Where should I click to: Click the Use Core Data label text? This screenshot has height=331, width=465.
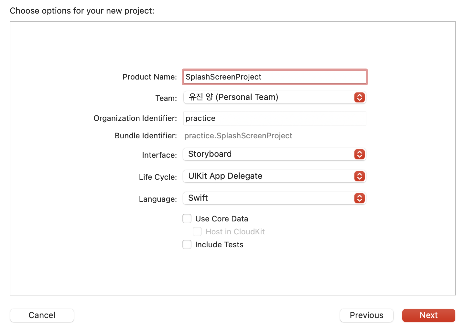pos(222,219)
